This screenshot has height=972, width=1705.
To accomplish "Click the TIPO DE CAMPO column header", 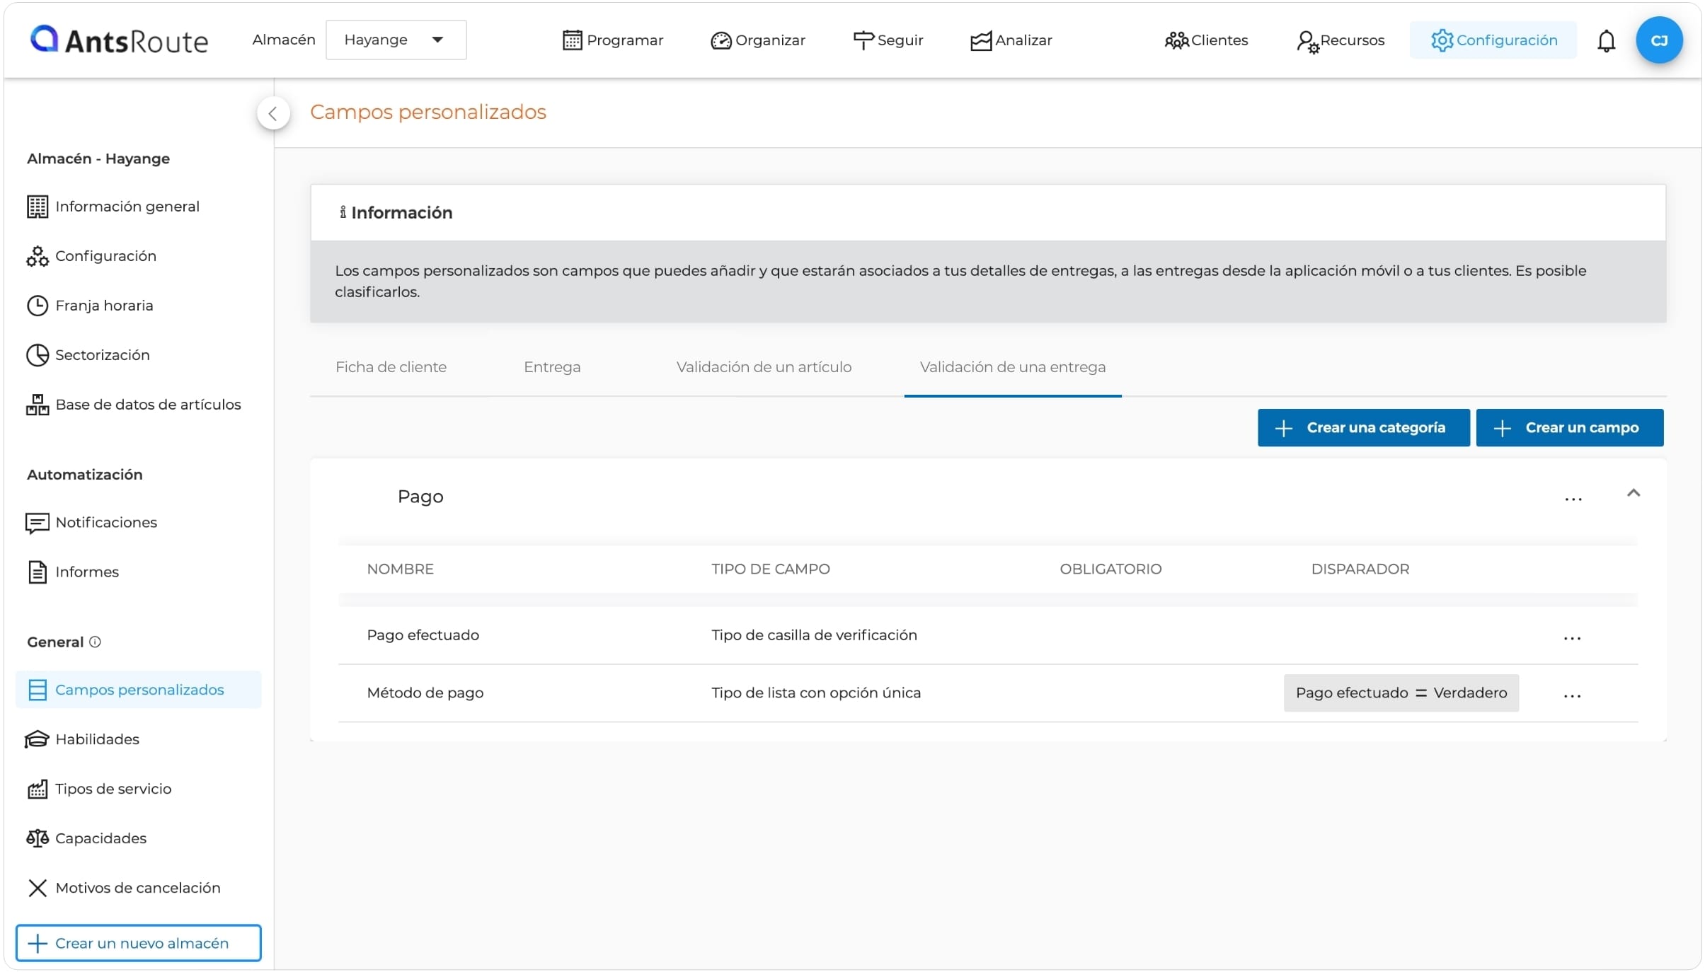I will [771, 569].
